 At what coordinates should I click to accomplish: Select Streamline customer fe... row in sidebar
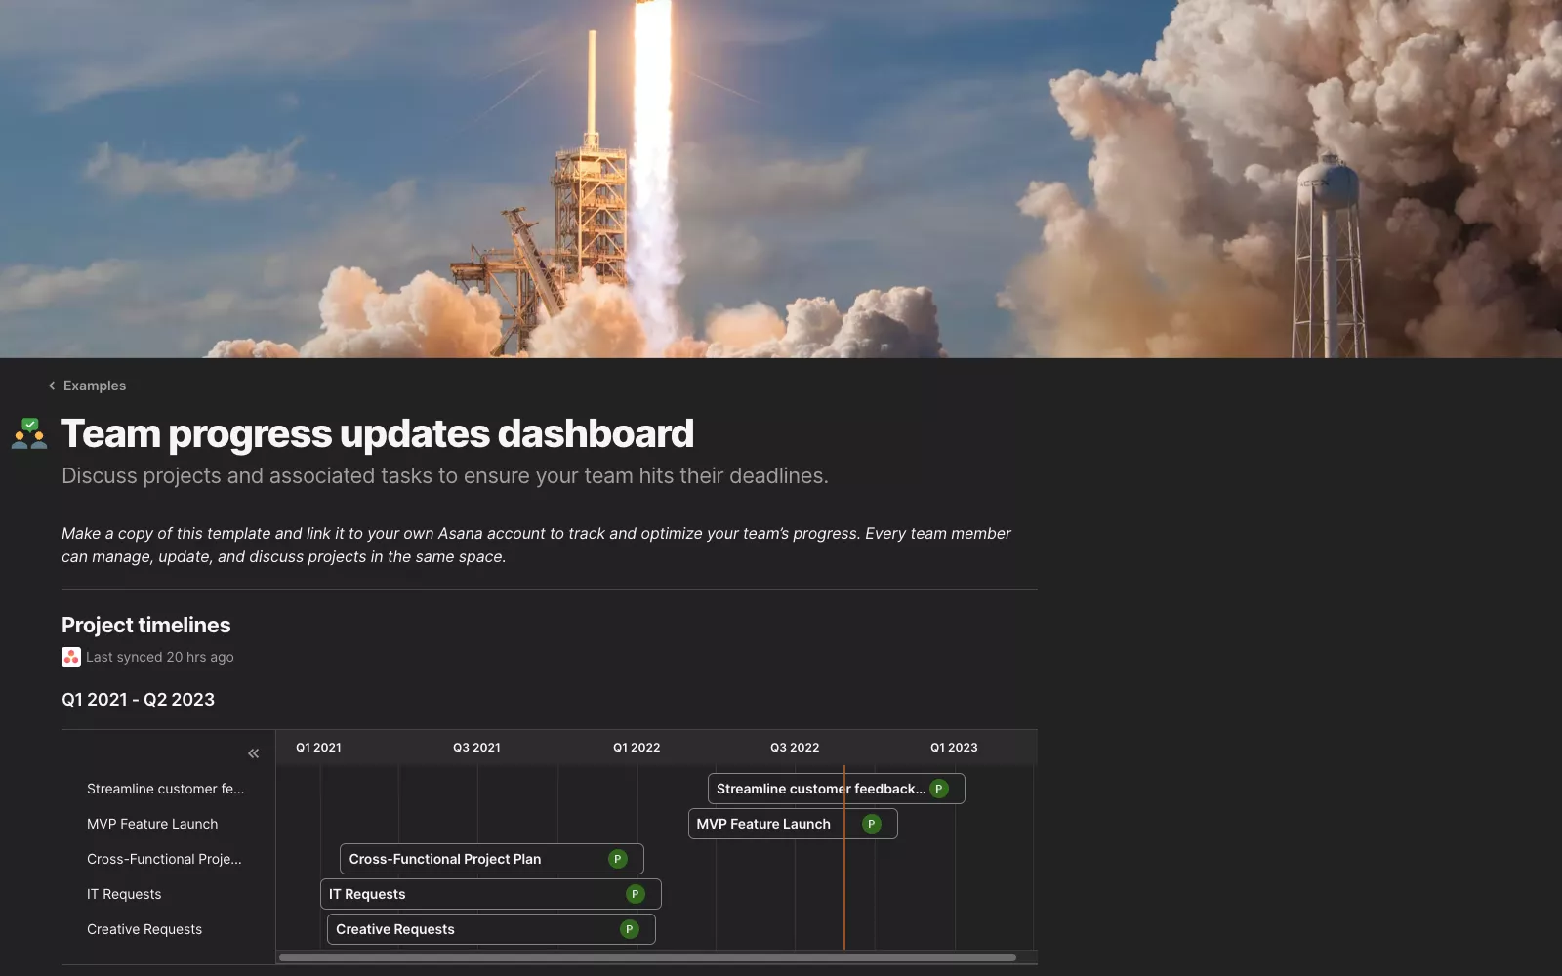(x=165, y=789)
